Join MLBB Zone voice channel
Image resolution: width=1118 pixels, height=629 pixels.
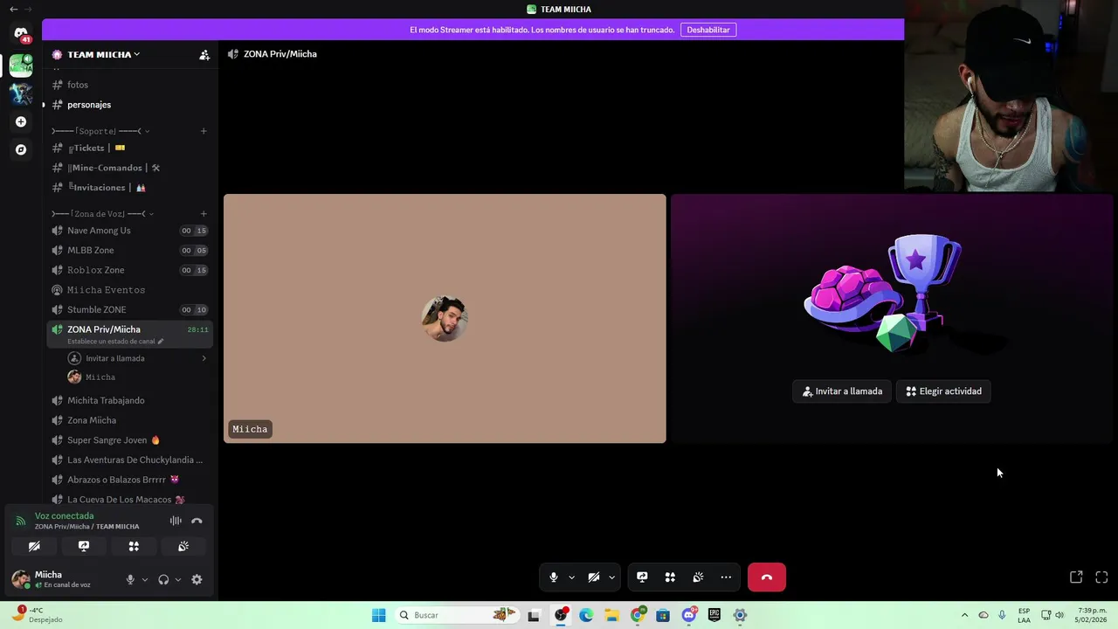tap(131, 251)
